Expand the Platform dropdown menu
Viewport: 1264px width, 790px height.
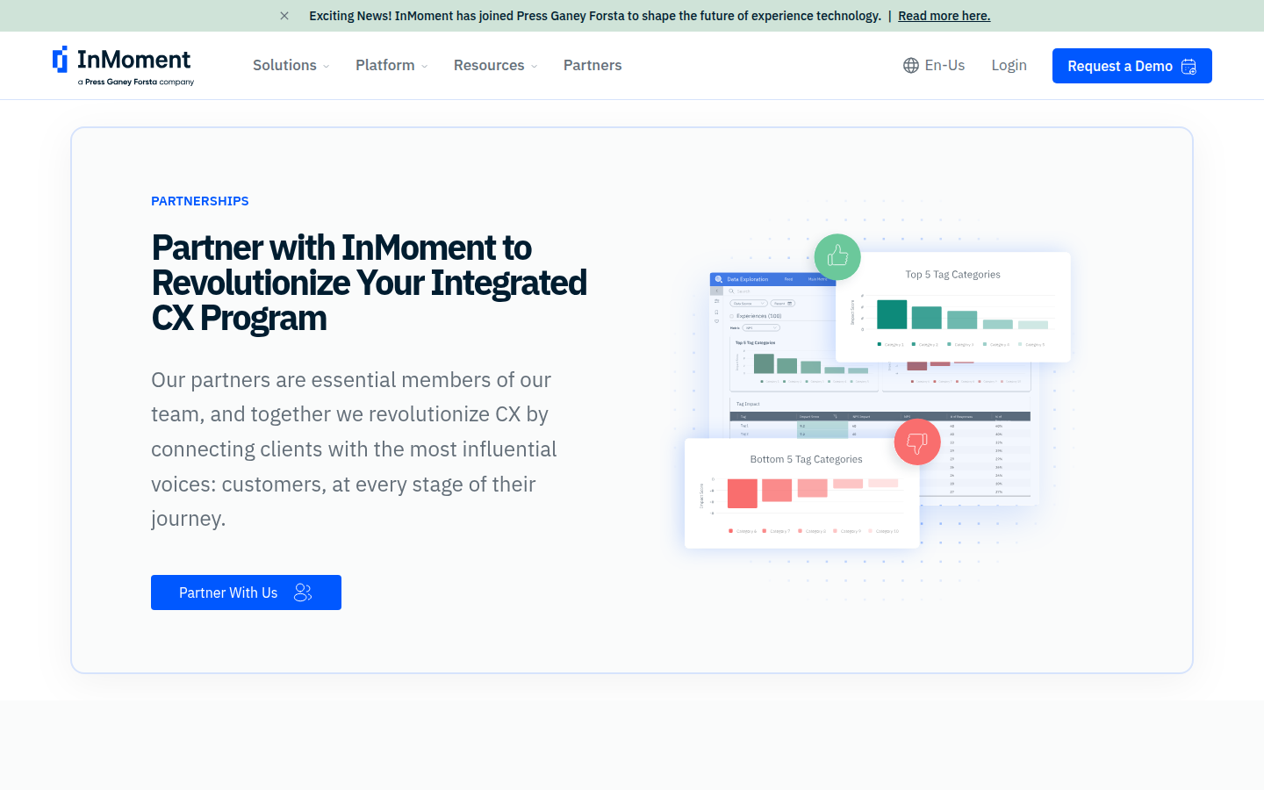coord(391,66)
